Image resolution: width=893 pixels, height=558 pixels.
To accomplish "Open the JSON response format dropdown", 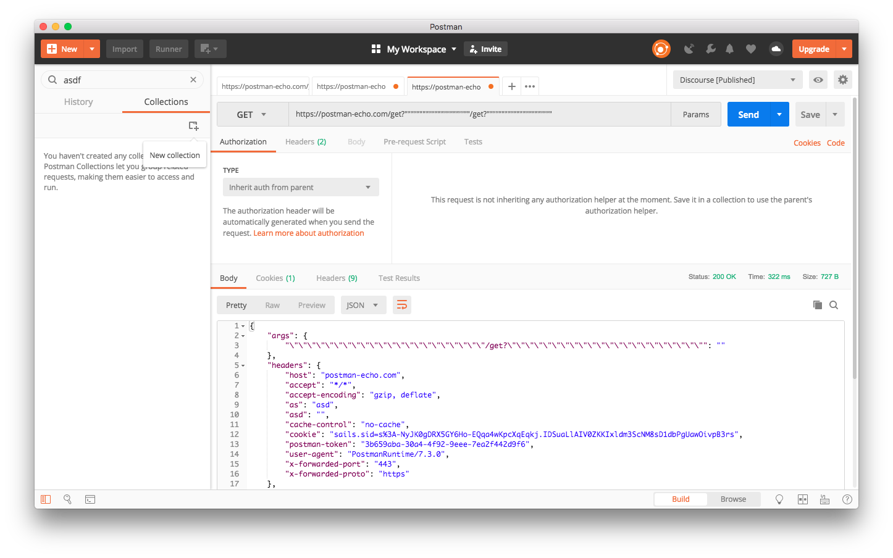I will [363, 304].
